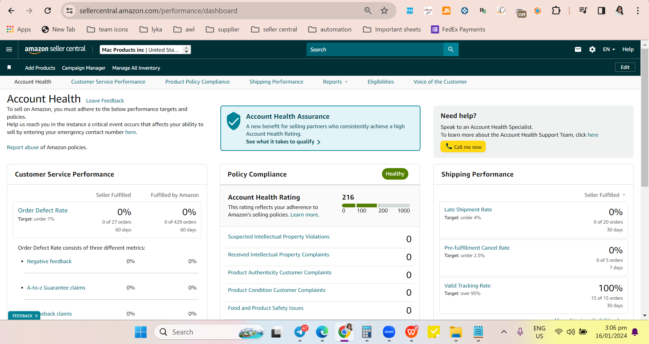This screenshot has width=649, height=344.
Task: Go back with browser back arrow
Action: pyautogui.click(x=11, y=11)
